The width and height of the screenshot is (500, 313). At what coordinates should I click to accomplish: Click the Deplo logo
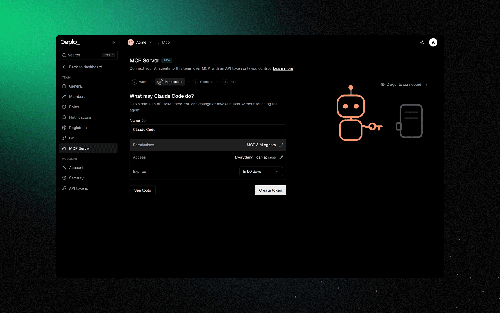pyautogui.click(x=70, y=42)
